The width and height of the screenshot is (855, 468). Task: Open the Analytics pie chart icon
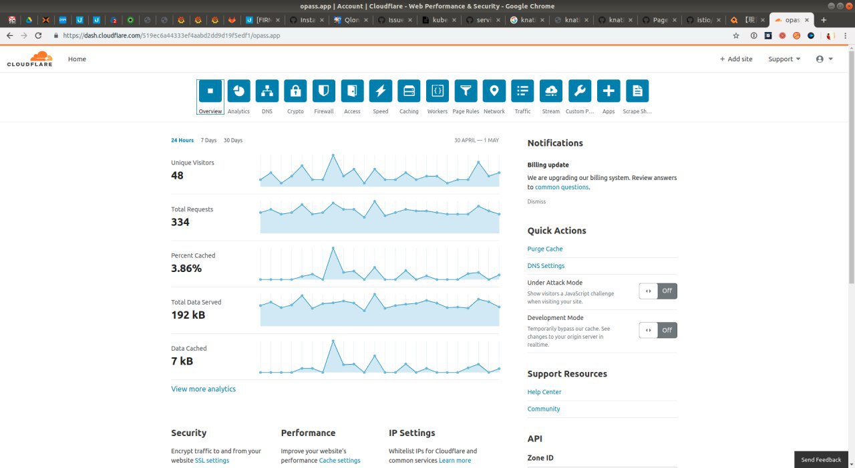click(238, 91)
